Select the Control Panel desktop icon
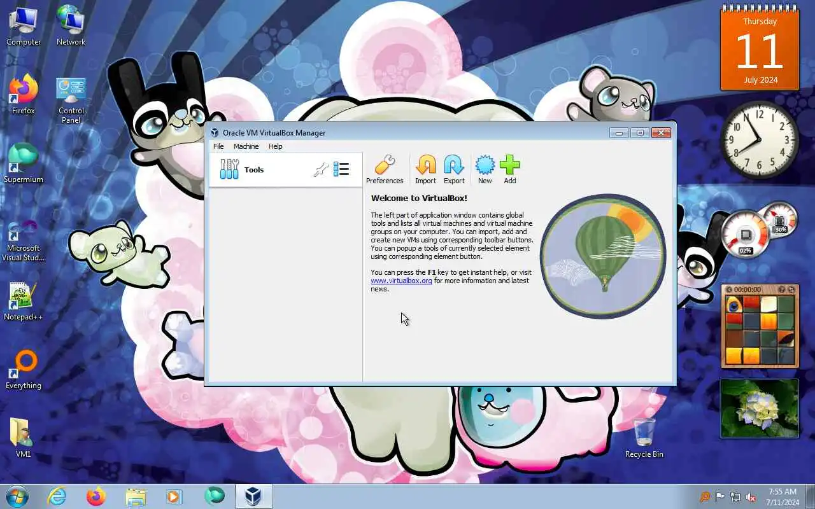Screen dimensions: 815x509 pyautogui.click(x=71, y=101)
